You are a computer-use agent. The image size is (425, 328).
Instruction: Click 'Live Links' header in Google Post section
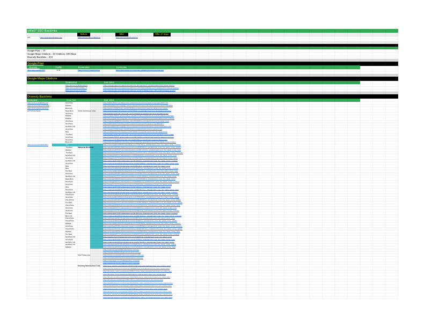pyautogui.click(x=121, y=68)
